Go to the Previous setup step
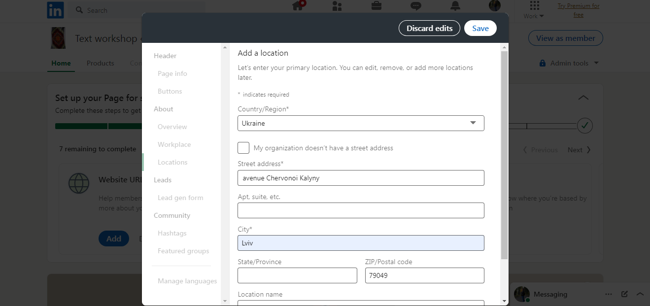 pos(541,150)
